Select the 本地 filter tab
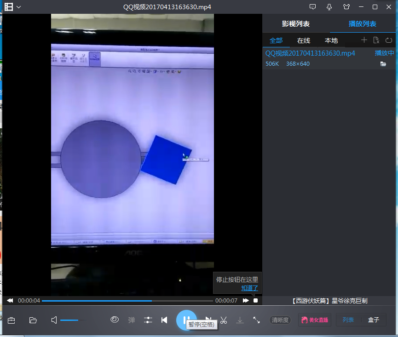 [331, 40]
